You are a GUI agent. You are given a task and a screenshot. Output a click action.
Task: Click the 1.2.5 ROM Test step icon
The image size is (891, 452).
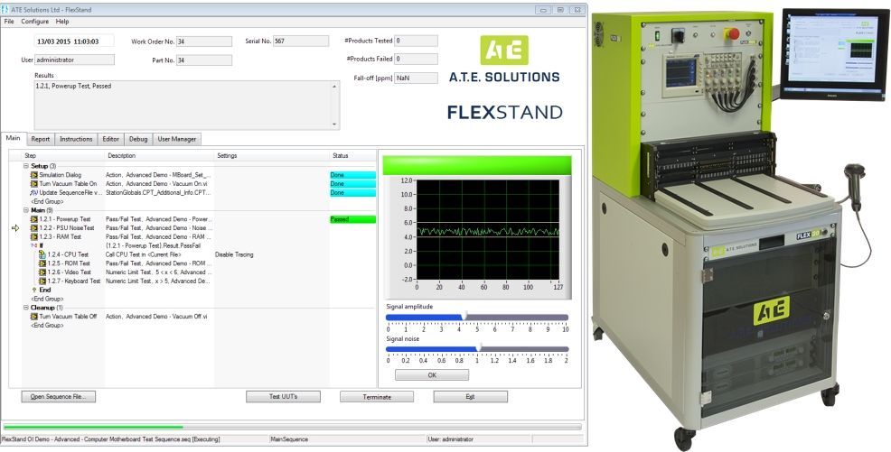(42, 263)
